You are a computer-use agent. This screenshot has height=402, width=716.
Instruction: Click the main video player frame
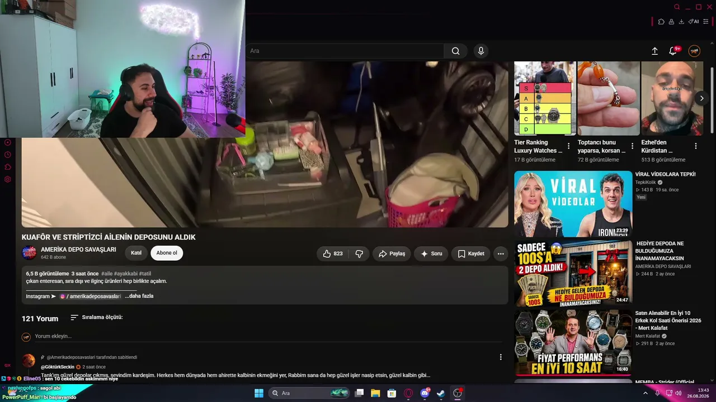pyautogui.click(x=265, y=144)
